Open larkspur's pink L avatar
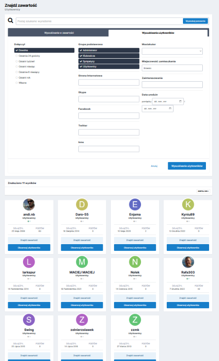 point(29,262)
